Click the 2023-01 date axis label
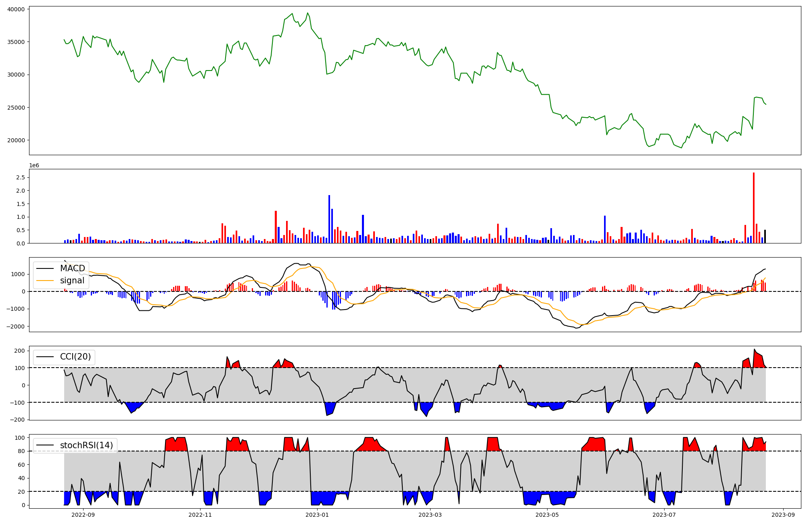The height and width of the screenshot is (524, 807). pyautogui.click(x=317, y=515)
